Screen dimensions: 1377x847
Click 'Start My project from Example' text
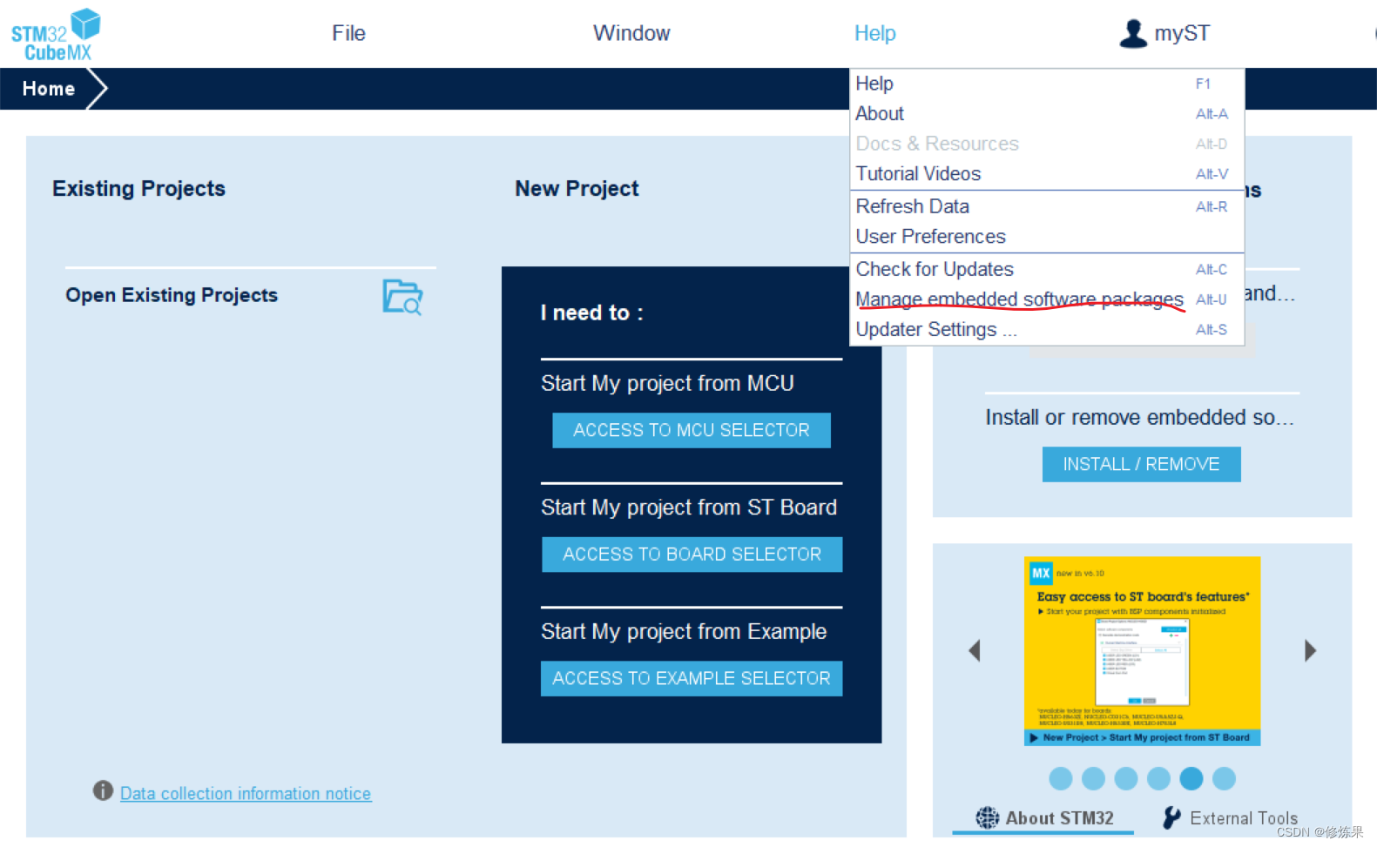684,631
